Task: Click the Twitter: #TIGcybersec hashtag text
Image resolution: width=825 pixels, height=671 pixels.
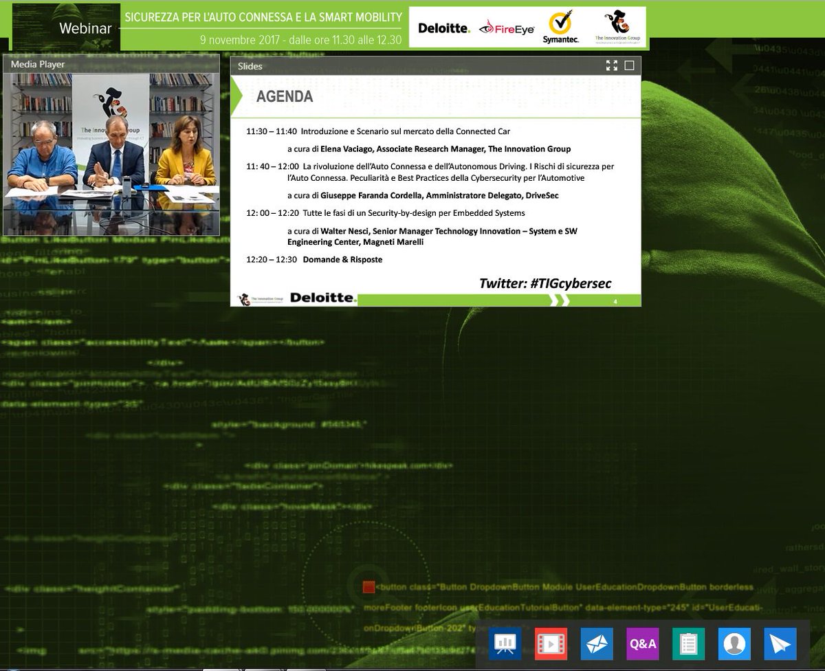Action: [x=545, y=284]
